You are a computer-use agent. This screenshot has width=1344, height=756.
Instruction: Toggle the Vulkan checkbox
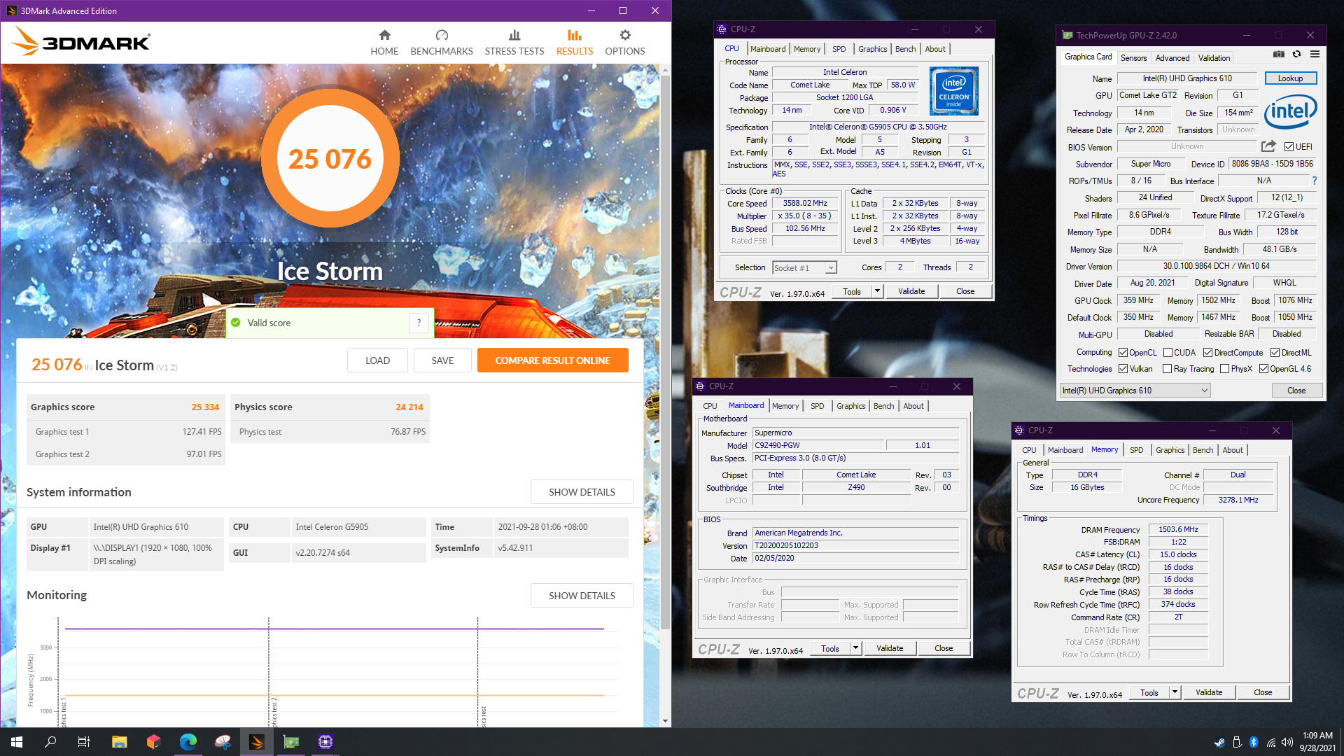tap(1123, 369)
